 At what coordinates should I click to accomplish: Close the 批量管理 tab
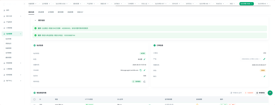[36, 3]
